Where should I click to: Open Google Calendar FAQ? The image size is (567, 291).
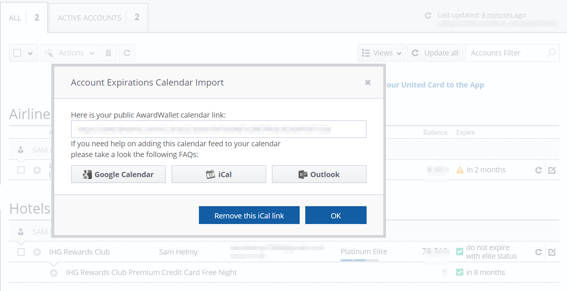point(118,174)
